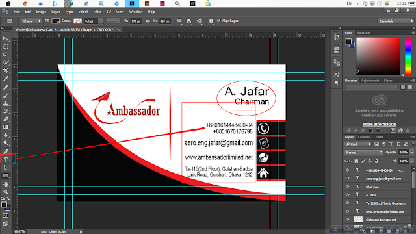
Task: Hide the Chairman text layer
Action: [x=347, y=187]
